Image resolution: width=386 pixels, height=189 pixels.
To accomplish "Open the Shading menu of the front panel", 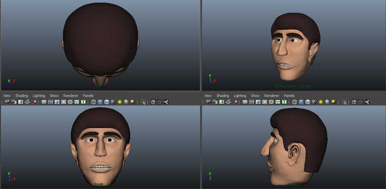I will 22,96.
